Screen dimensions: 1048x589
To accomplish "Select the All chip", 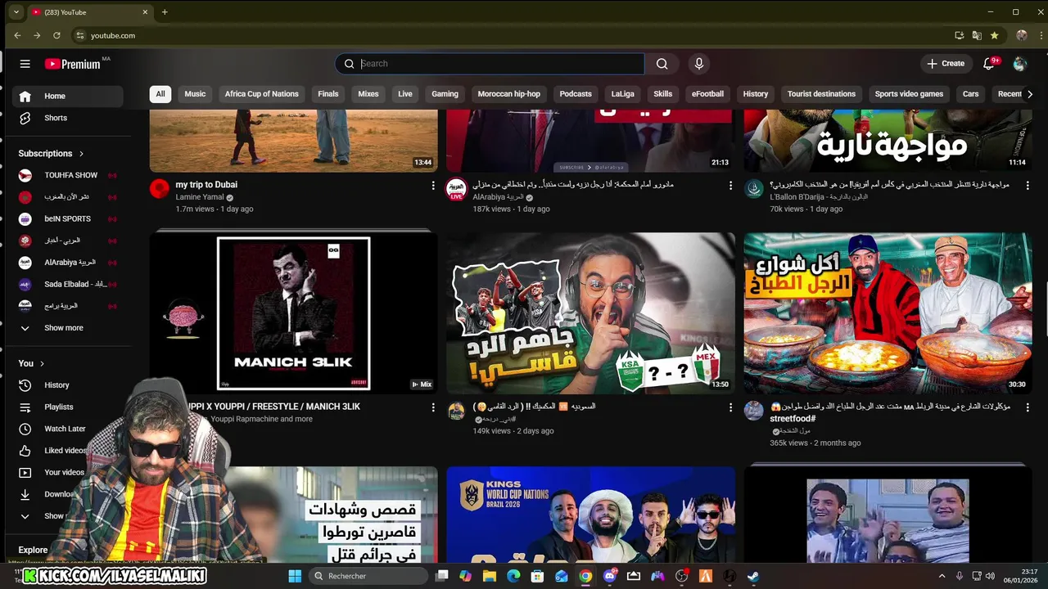I will tap(160, 94).
